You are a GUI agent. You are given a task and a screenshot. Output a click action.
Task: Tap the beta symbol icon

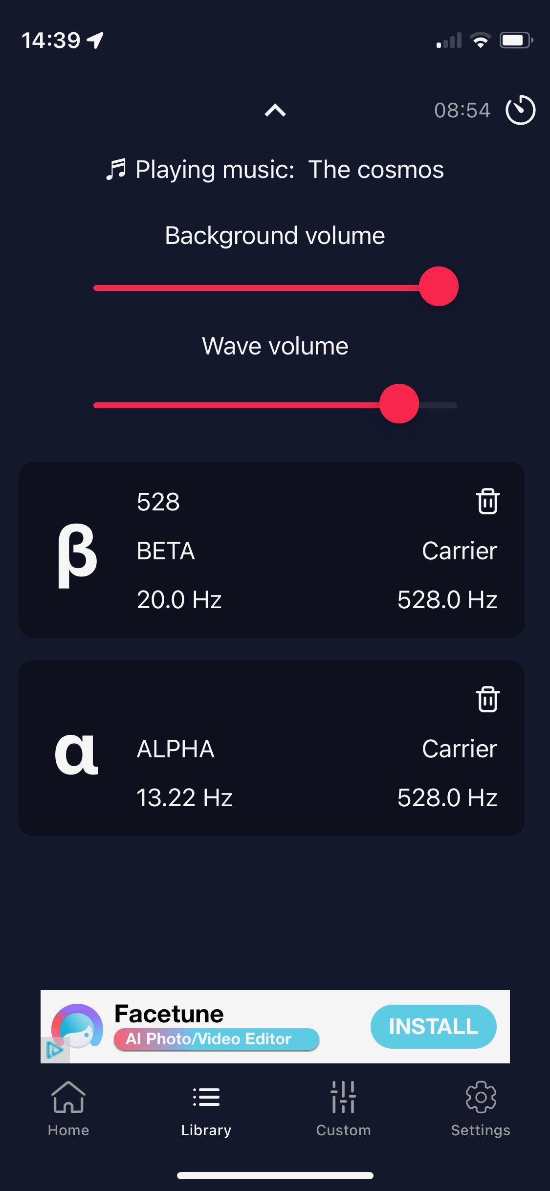(77, 555)
